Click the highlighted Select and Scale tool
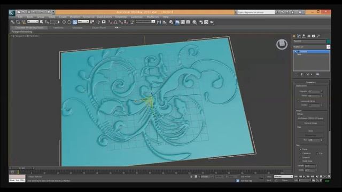The image size is (342, 192). click(75, 22)
